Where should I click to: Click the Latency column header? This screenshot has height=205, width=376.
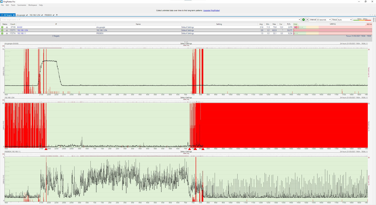pos(333,24)
